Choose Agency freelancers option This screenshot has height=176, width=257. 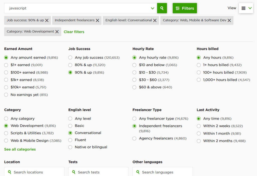tap(135, 138)
